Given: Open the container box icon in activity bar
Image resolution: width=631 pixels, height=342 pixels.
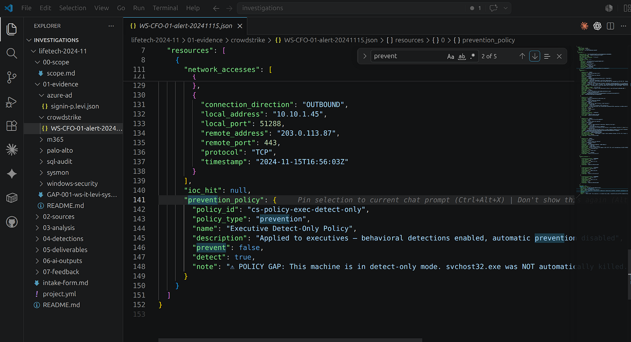Looking at the screenshot, I should click(x=12, y=198).
